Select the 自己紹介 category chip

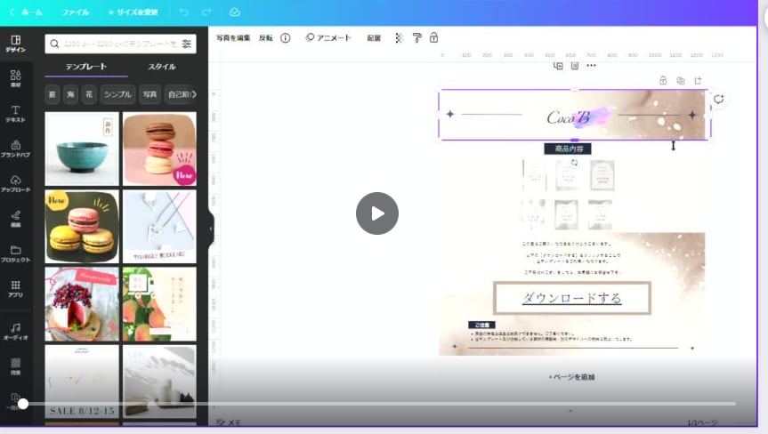tap(178, 94)
